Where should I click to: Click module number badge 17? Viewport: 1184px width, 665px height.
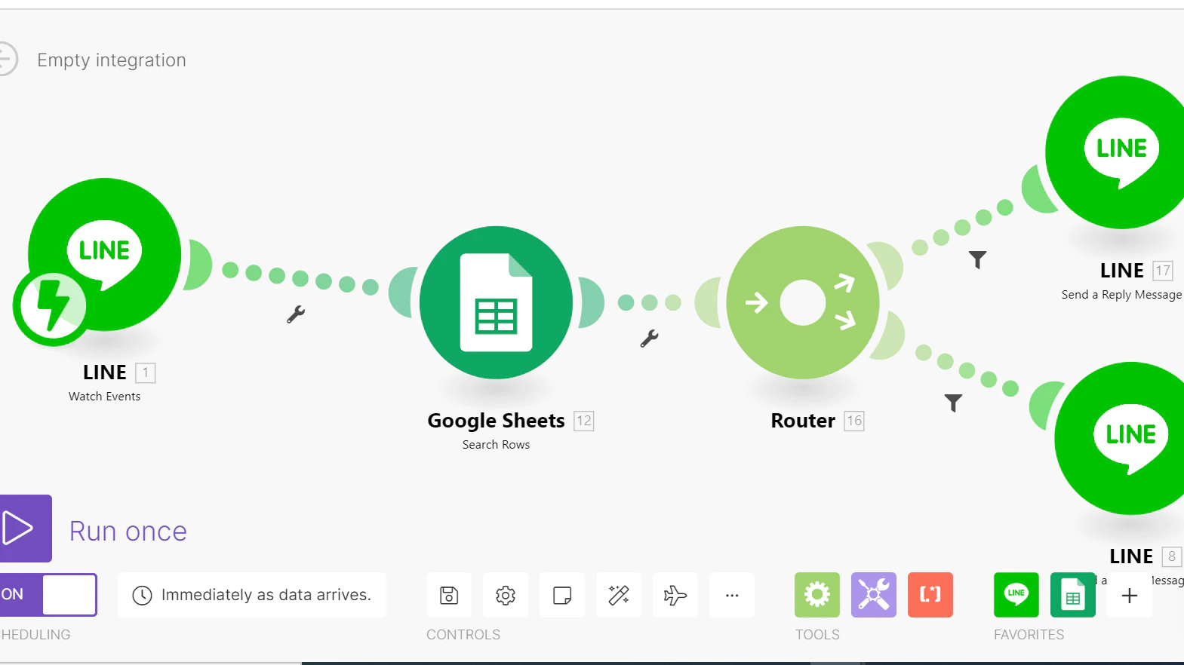pyautogui.click(x=1163, y=271)
